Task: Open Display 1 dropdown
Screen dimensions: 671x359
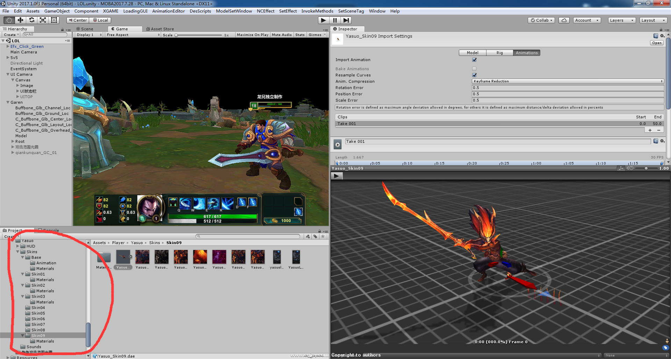Action: (x=89, y=35)
